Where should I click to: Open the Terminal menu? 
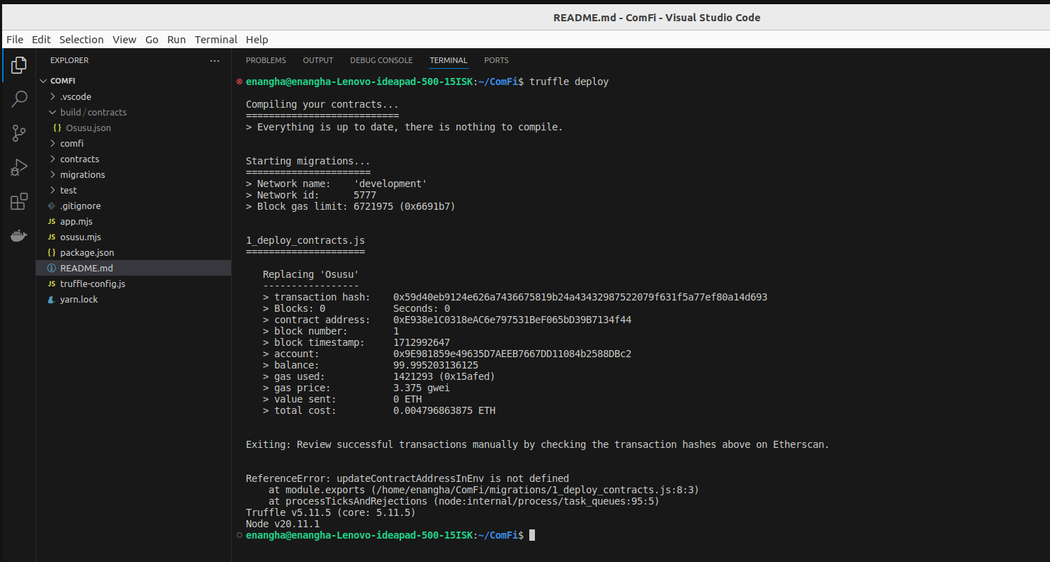218,40
